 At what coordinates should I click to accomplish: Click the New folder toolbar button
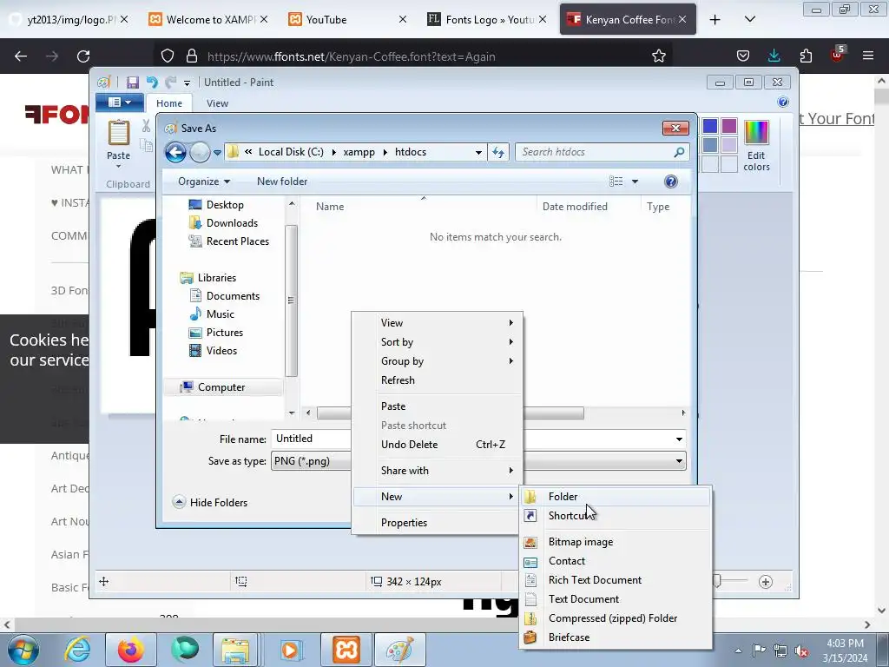coord(282,182)
